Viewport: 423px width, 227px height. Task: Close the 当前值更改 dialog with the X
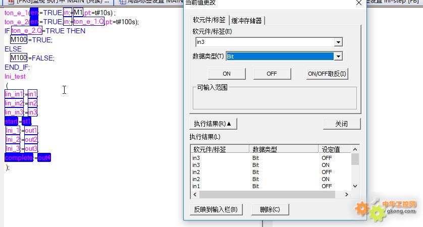[x=359, y=3]
